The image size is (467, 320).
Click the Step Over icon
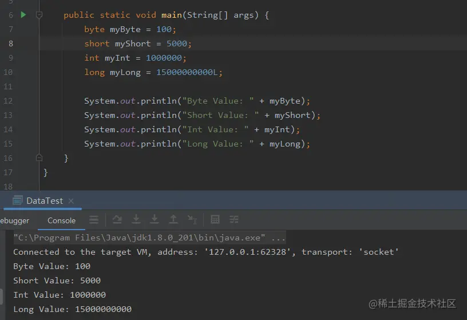click(x=117, y=220)
